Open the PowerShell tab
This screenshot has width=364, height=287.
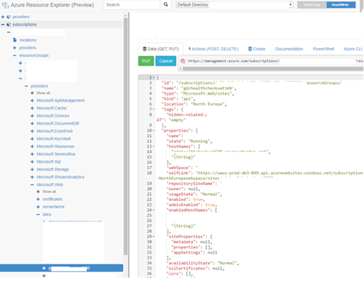(x=323, y=49)
